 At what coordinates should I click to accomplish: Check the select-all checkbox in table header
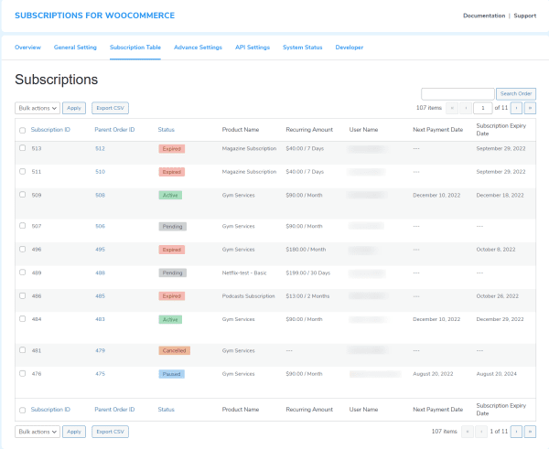pyautogui.click(x=23, y=130)
